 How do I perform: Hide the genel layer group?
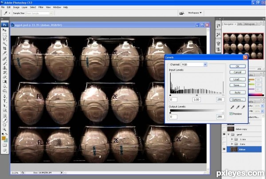click(224, 134)
